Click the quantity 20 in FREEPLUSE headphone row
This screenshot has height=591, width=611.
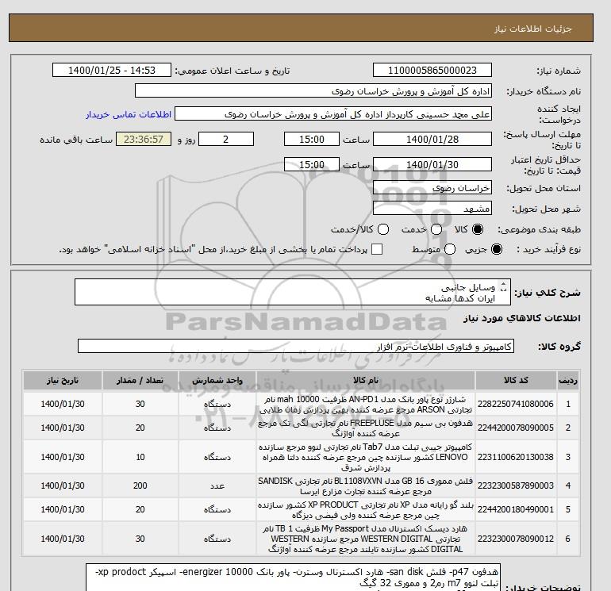140,428
